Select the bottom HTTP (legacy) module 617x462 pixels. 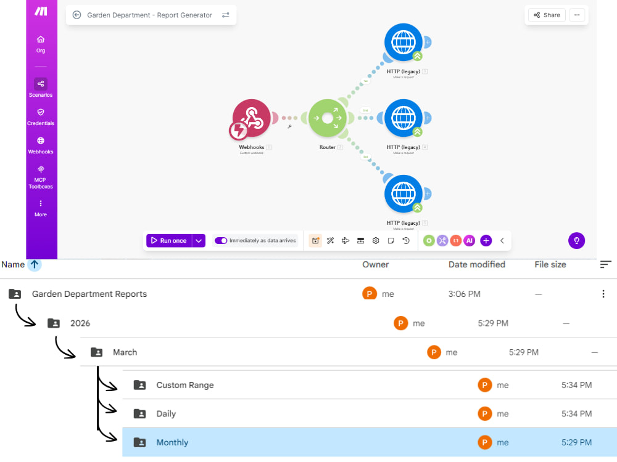[x=404, y=193]
